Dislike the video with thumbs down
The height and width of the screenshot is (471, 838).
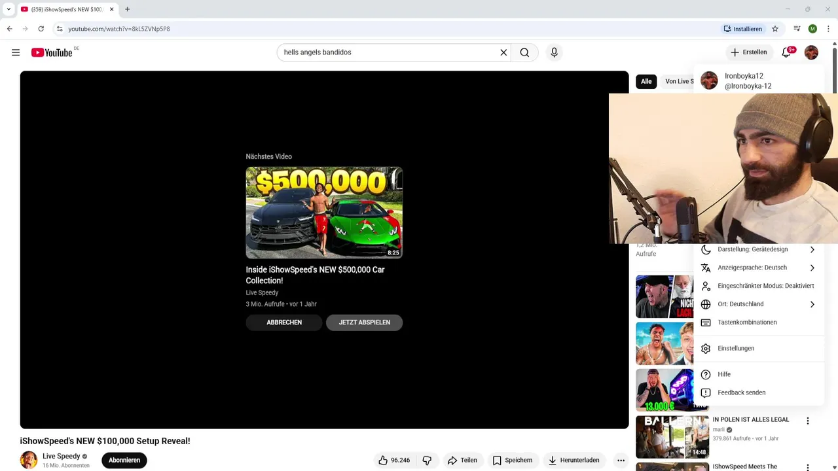427,461
